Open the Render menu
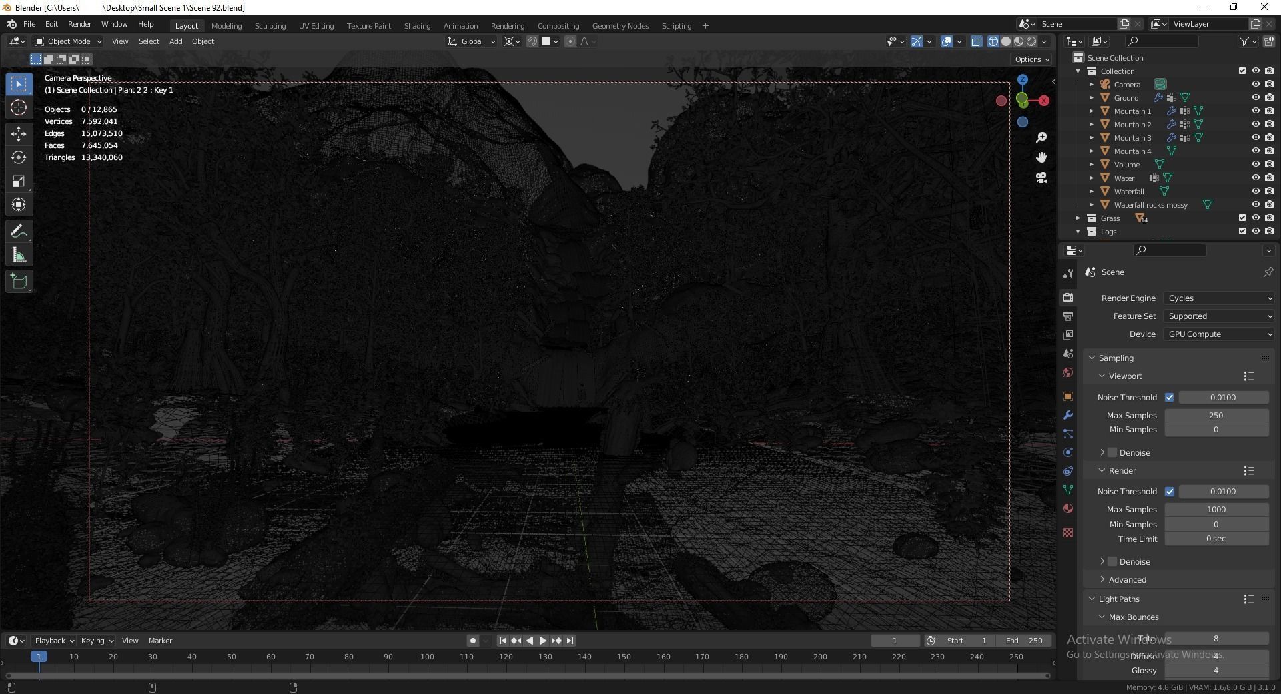The image size is (1281, 694). tap(79, 24)
